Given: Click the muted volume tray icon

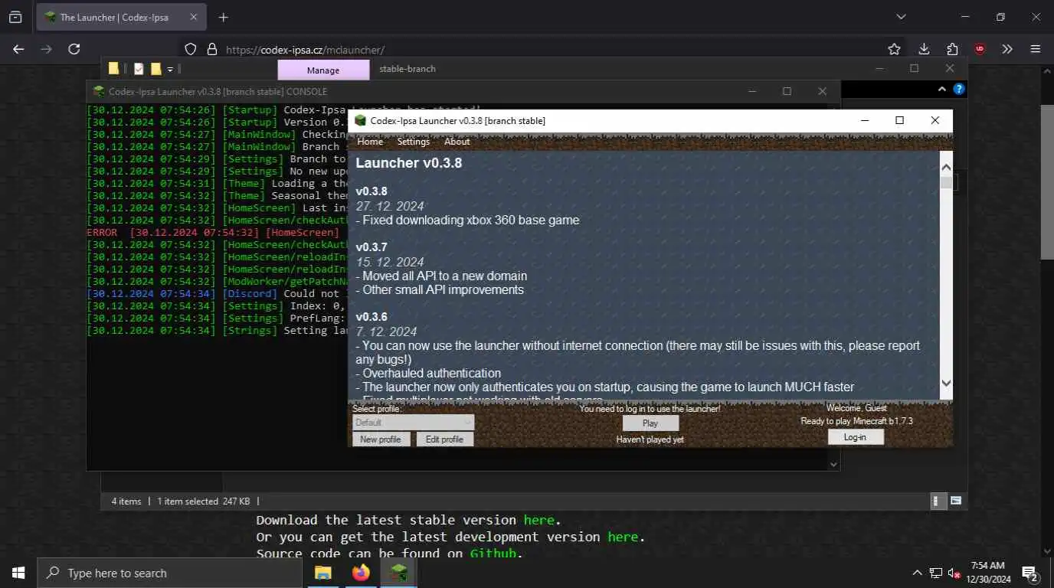Looking at the screenshot, I should (x=954, y=573).
